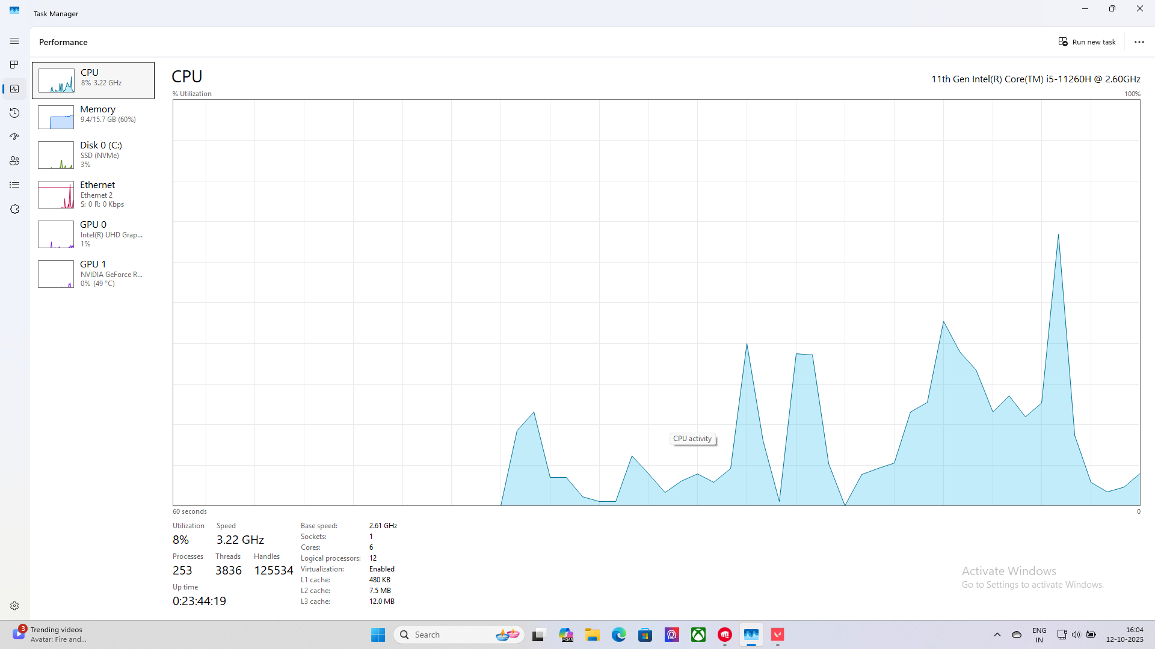Image resolution: width=1155 pixels, height=649 pixels.
Task: Select the Performance sidebar icon
Action: coord(14,89)
